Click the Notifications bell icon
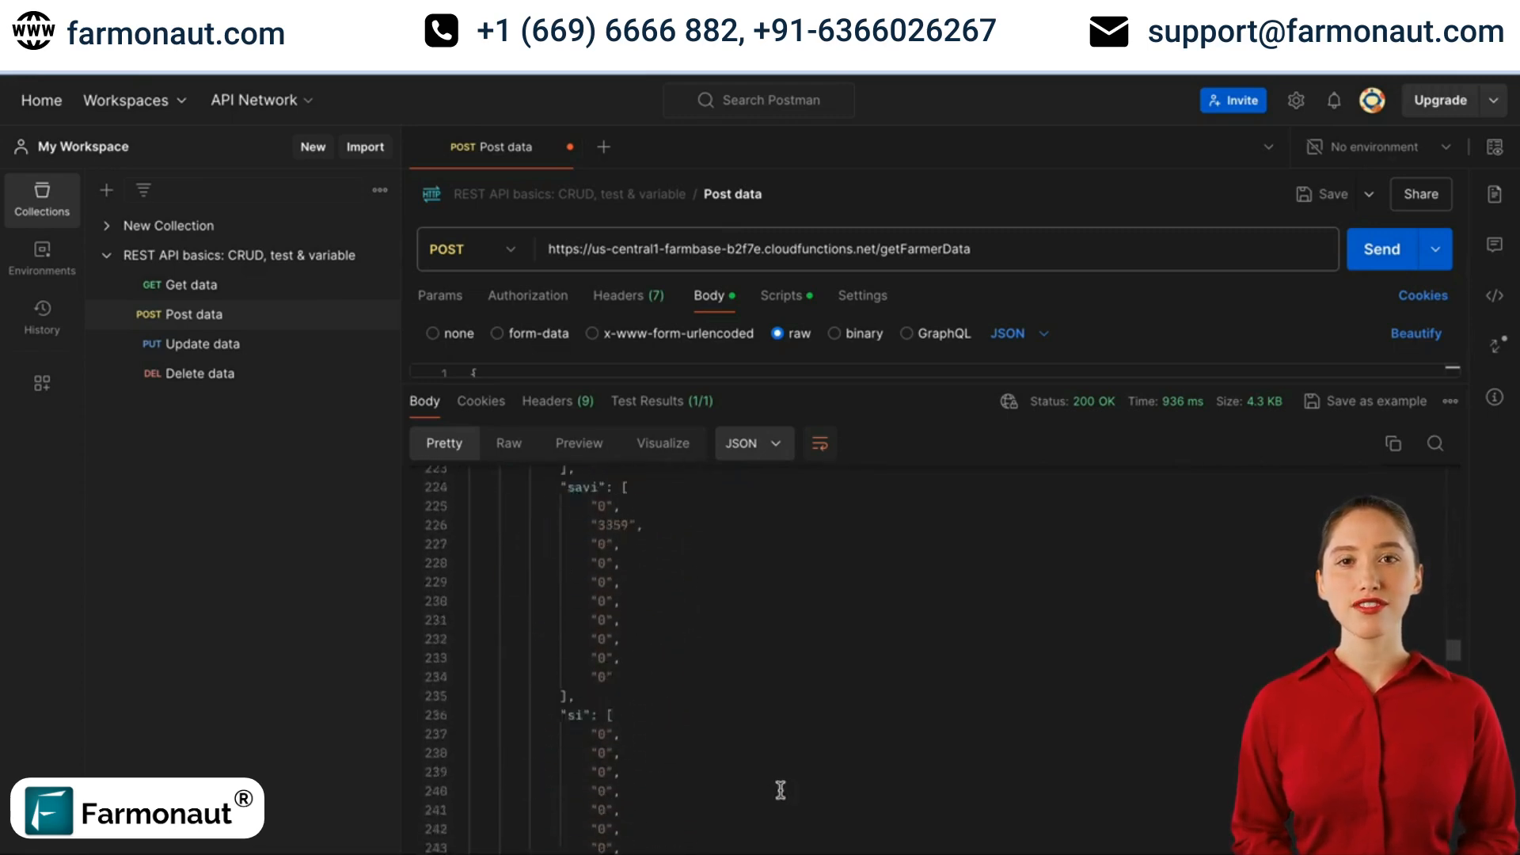Screen dimensions: 1520x855 (x=1334, y=101)
